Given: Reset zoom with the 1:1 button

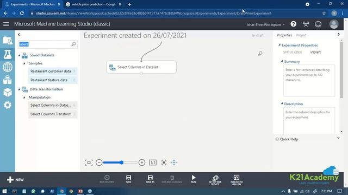Looking at the screenshot, I should (x=153, y=162).
